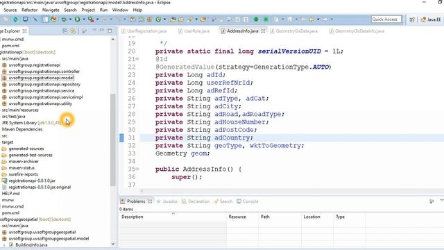Select the uvsoftgroup.registrationapi.repository package
Image resolution: width=444 pixels, height=250 pixels.
[44, 84]
